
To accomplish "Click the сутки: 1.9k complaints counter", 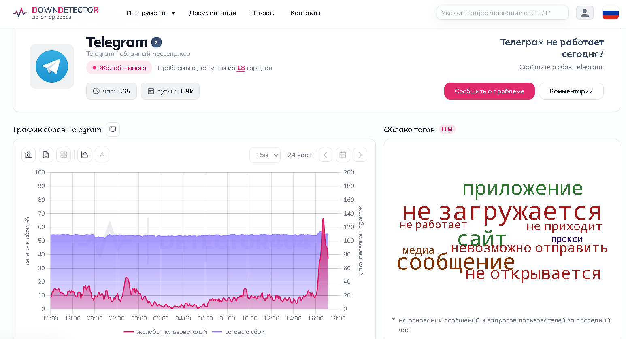I will 170,91.
